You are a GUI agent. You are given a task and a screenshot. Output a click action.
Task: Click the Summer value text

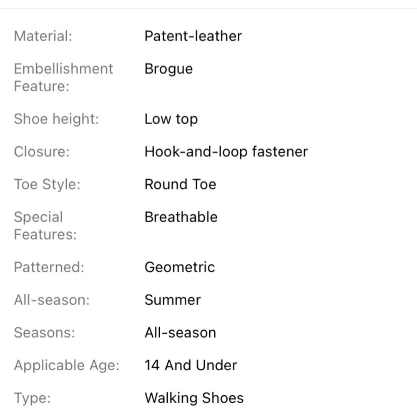point(173,300)
